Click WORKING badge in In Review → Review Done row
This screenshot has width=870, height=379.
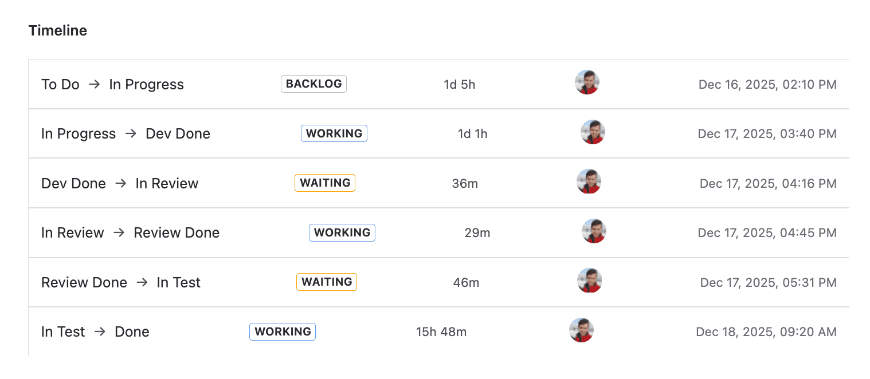coord(342,232)
